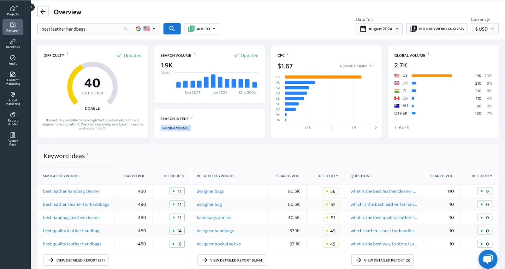Open Local Marketing from the sidebar
This screenshot has height=269, width=505.
(x=13, y=98)
